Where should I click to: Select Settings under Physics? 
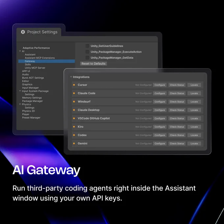30,108
